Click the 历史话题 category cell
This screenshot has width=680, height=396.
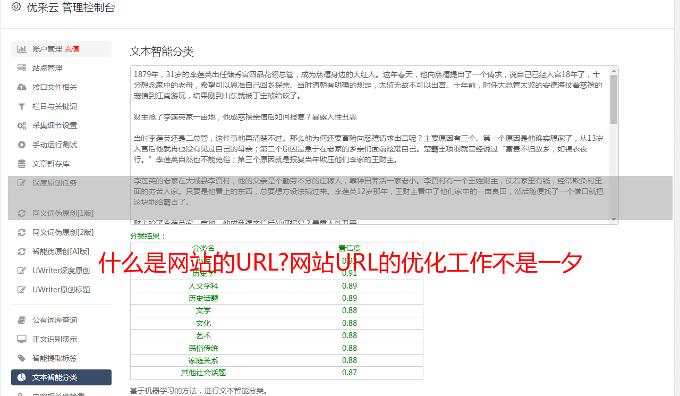(203, 298)
